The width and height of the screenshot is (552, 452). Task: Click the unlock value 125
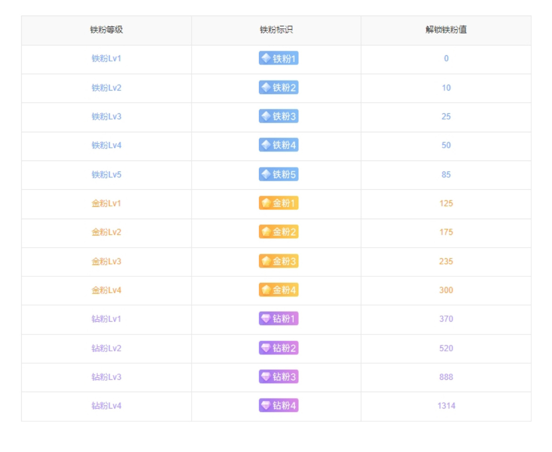(446, 203)
